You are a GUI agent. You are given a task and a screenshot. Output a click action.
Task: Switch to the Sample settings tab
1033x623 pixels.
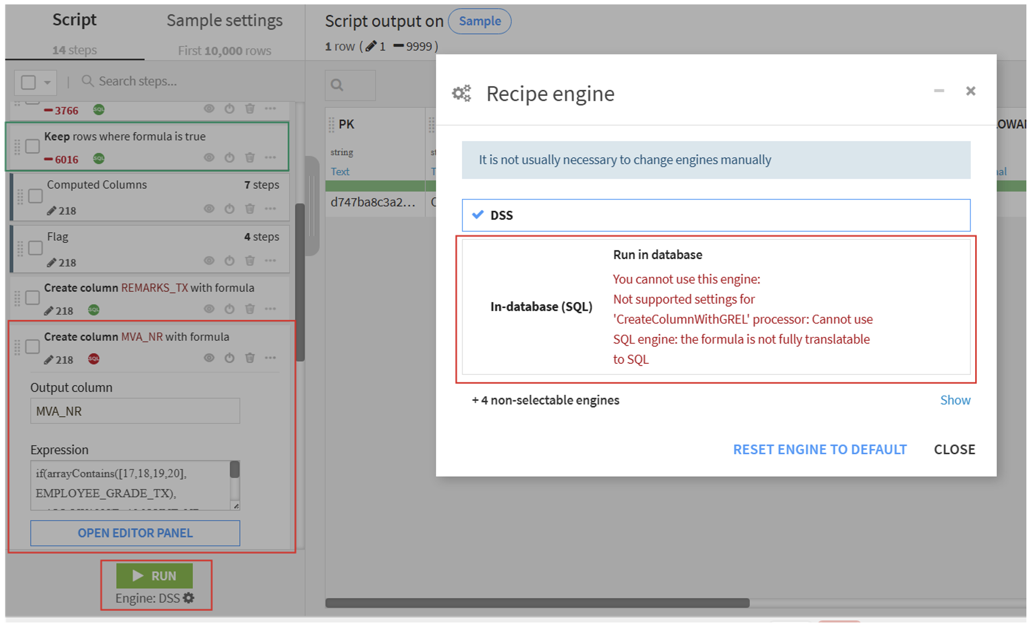pos(223,20)
